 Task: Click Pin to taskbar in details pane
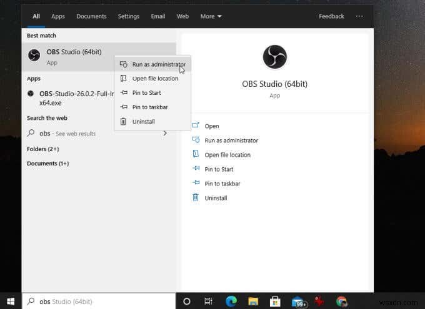[x=222, y=184]
